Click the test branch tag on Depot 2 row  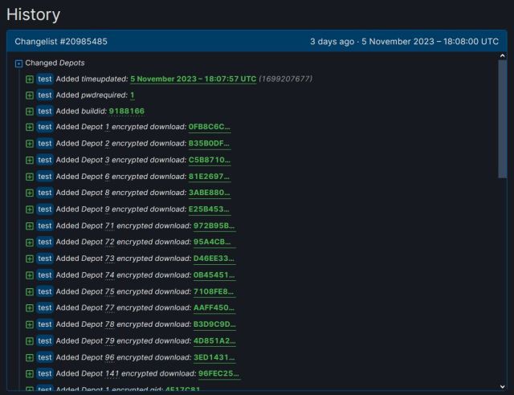tap(45, 144)
